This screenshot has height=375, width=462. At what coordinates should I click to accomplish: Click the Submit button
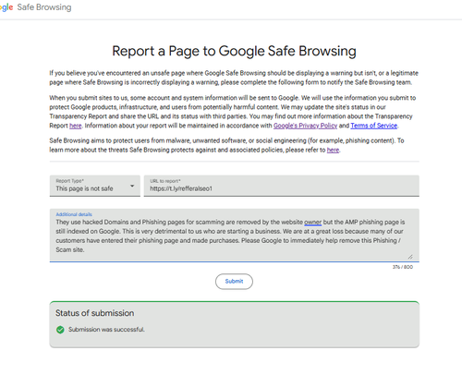click(x=234, y=282)
